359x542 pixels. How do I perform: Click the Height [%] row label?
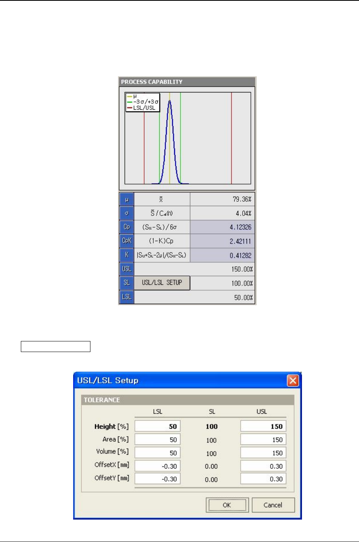[x=111, y=426]
